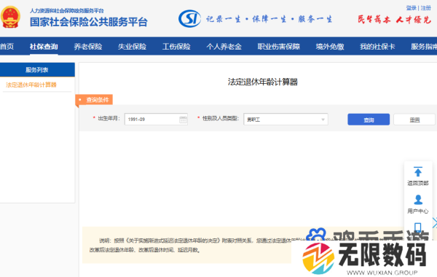
Task: Click the national emblem logo
Action: tap(11, 17)
